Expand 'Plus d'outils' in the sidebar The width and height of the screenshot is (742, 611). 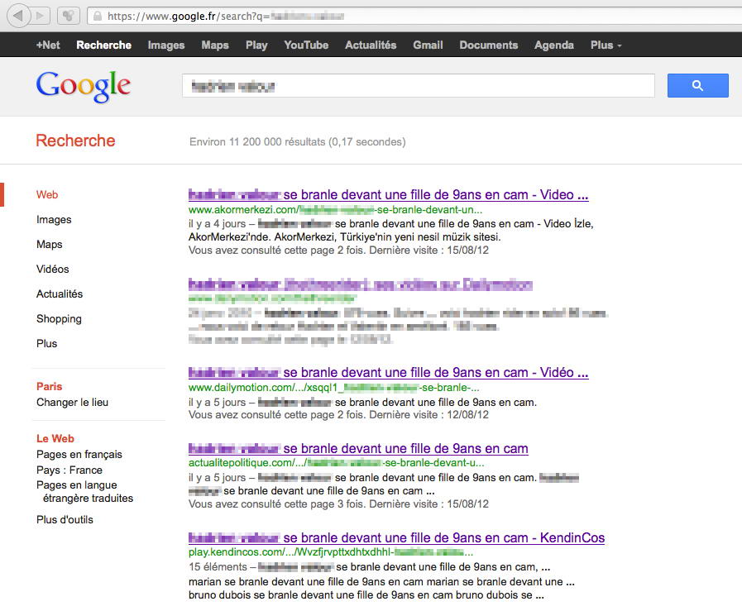pos(65,520)
